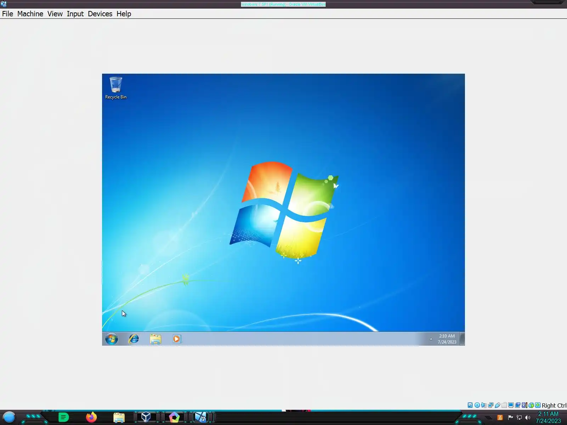
Task: Open Action Center flag in host tray
Action: coord(510,418)
